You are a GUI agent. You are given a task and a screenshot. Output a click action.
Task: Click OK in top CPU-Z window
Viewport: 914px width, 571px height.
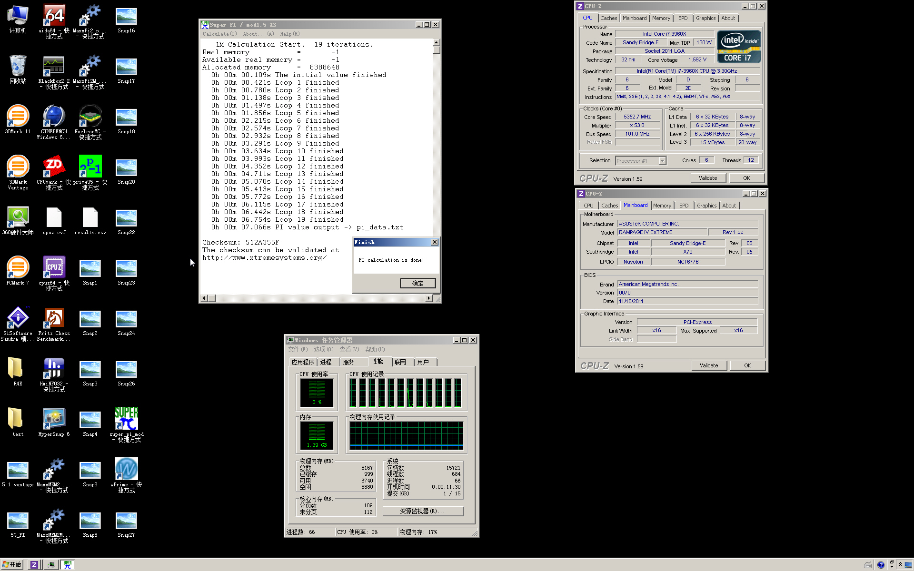point(746,178)
